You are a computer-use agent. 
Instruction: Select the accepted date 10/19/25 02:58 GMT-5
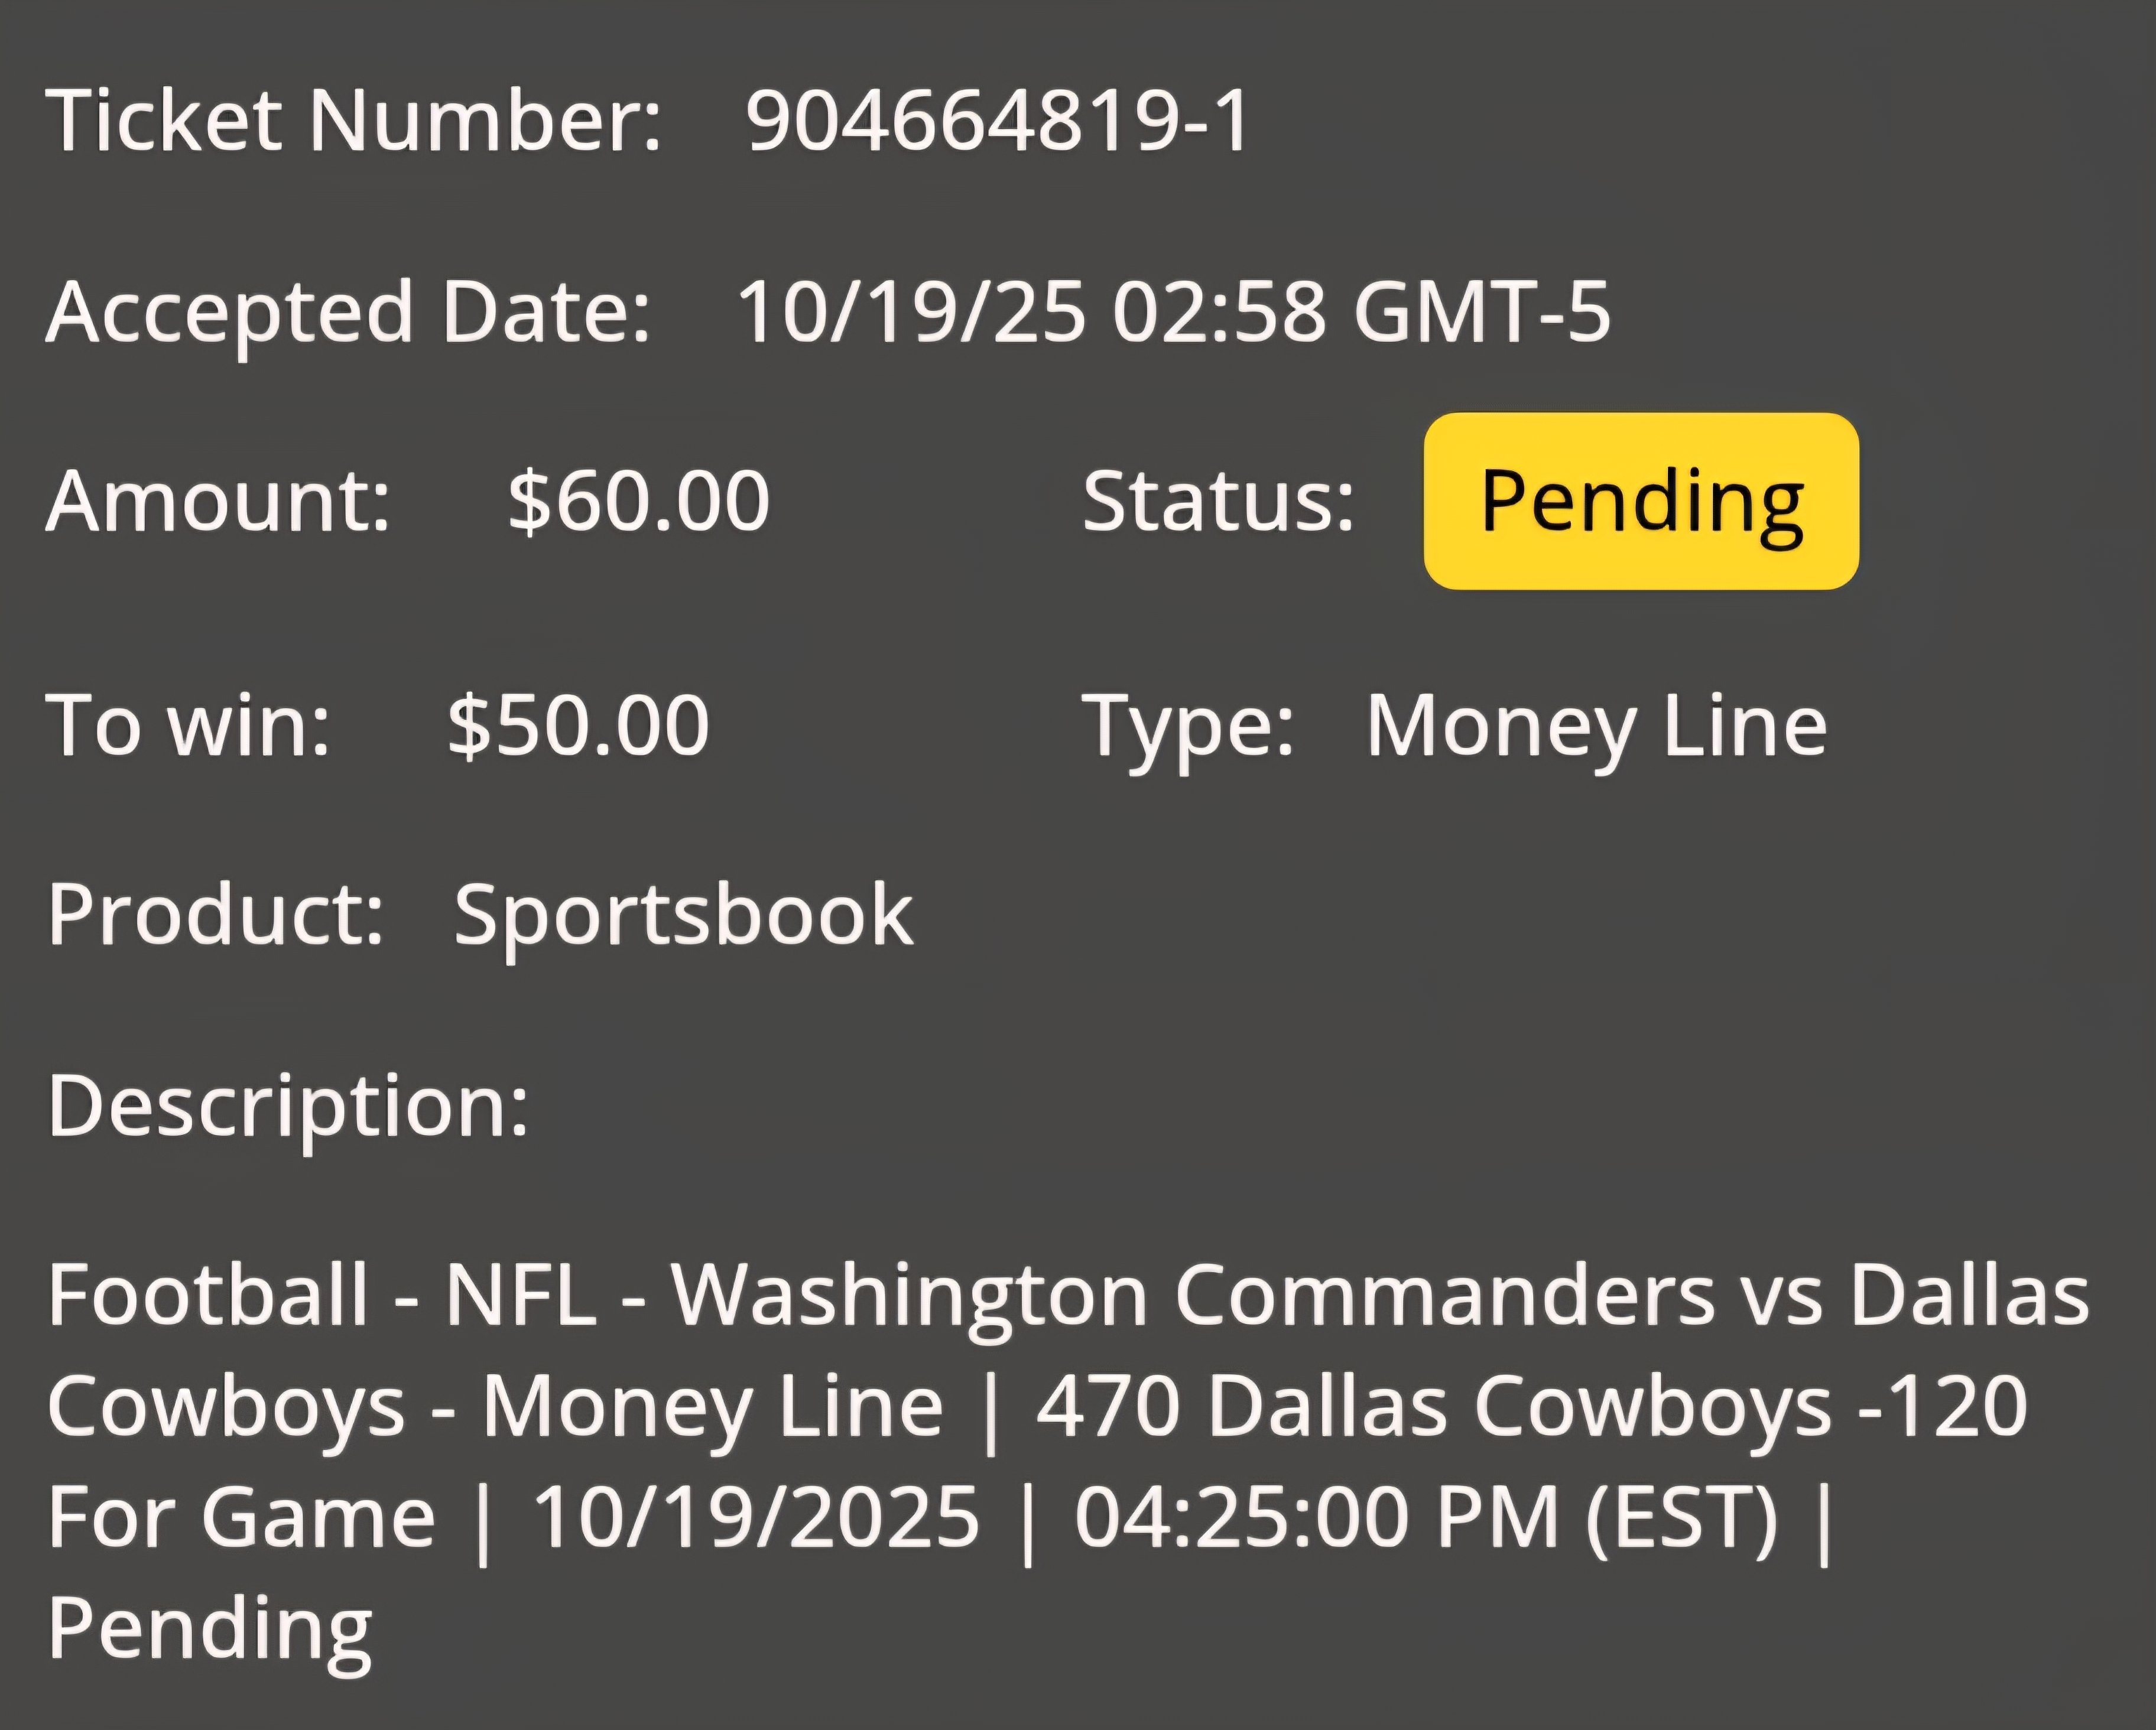tap(1173, 312)
